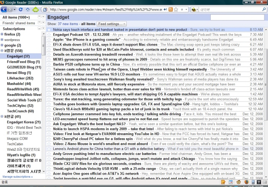
Task: Open the URL bar history dropdown
Action: [186, 10]
